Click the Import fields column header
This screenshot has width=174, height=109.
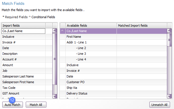[x=23, y=26]
